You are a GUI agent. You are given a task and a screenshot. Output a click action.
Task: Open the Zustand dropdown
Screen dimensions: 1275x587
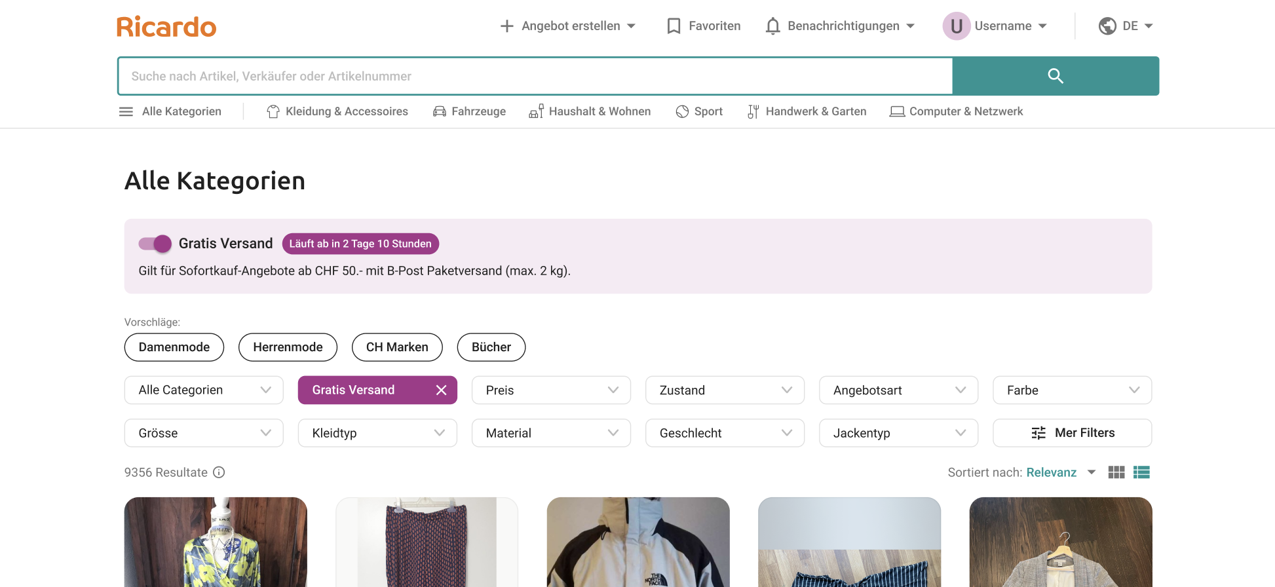725,390
